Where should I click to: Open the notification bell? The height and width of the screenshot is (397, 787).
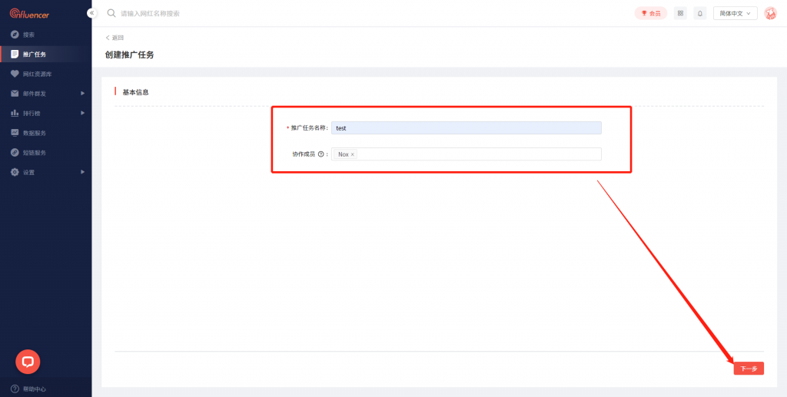[x=699, y=13]
